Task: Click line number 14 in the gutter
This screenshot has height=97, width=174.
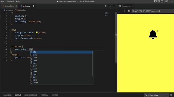Action: coord(5,49)
